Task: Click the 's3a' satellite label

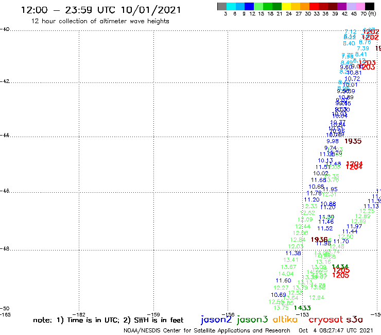Action: point(355,320)
